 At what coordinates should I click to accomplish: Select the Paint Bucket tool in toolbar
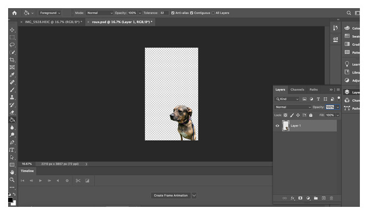pos(12,120)
